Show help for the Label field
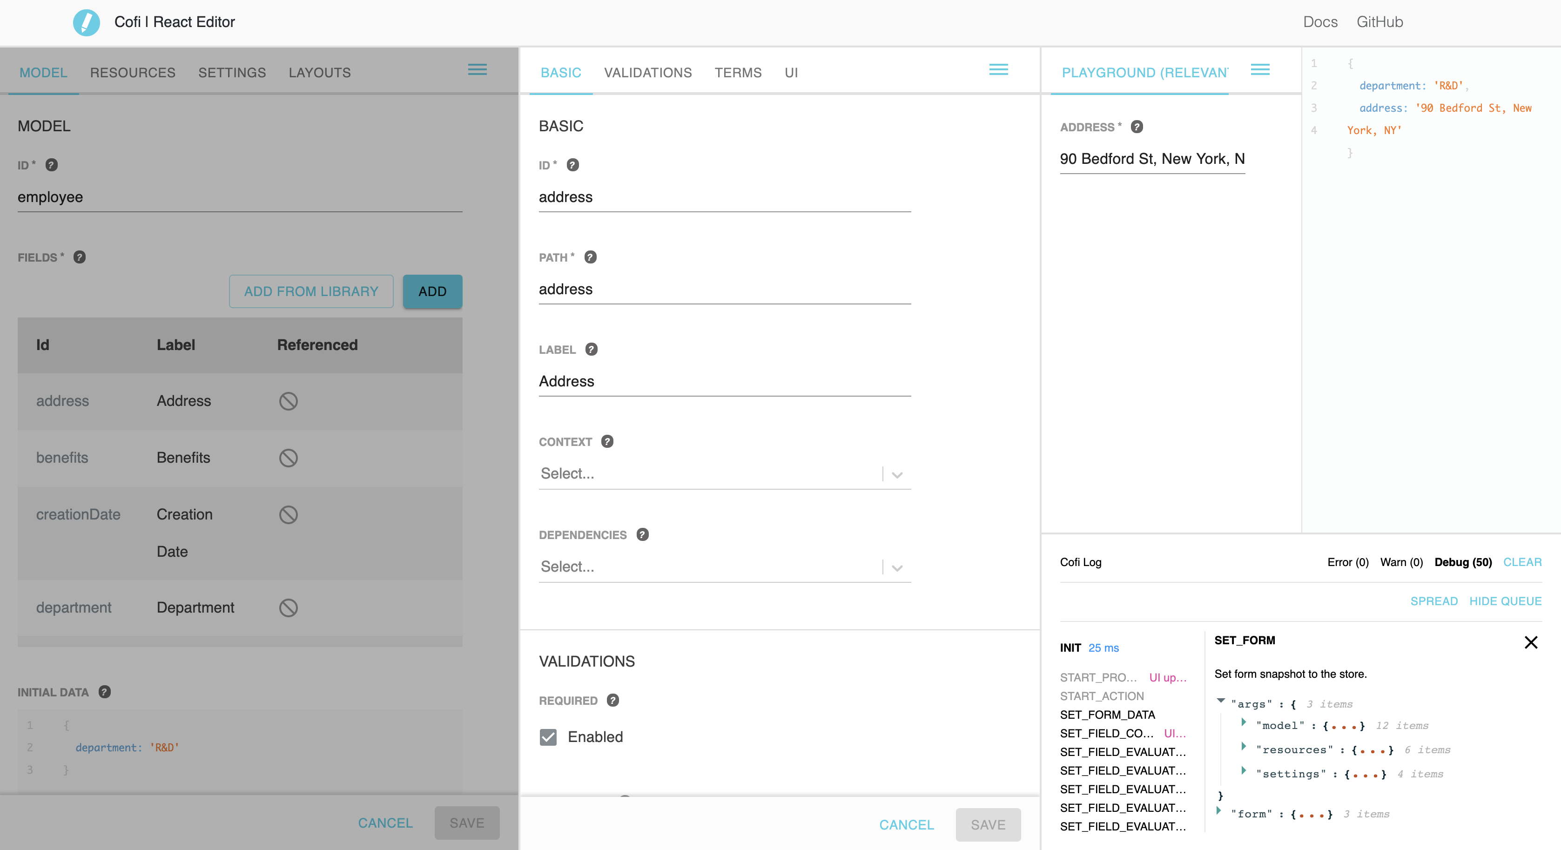Image resolution: width=1561 pixels, height=850 pixels. 592,349
